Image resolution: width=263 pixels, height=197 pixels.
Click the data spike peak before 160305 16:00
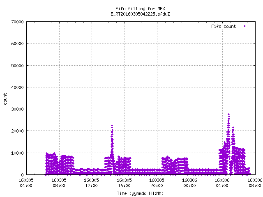[x=112, y=125]
